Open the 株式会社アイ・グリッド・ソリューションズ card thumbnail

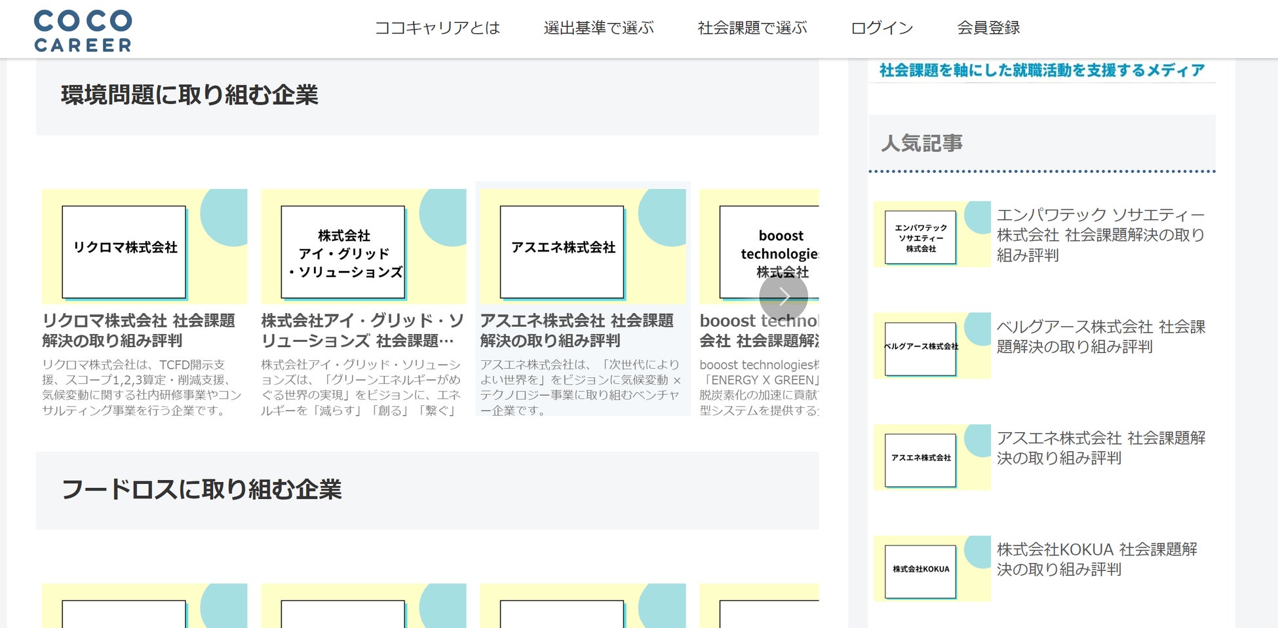tap(364, 246)
